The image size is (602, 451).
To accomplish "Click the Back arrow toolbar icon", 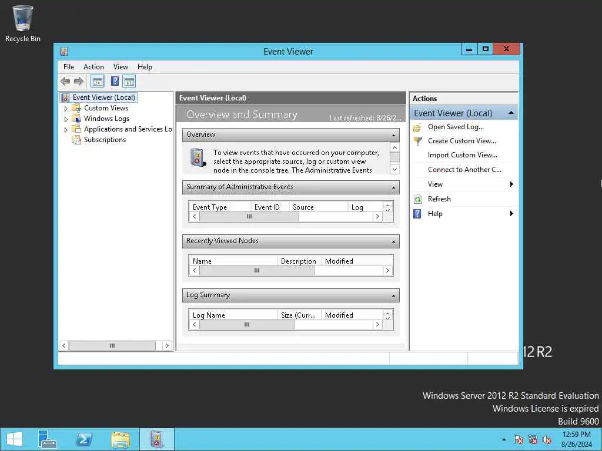I will 65,81.
